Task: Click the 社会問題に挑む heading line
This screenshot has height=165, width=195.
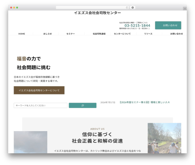Action: 34,67
